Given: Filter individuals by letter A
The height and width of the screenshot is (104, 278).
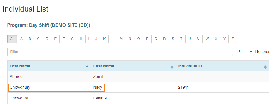Looking at the screenshot, I should 21,39.
